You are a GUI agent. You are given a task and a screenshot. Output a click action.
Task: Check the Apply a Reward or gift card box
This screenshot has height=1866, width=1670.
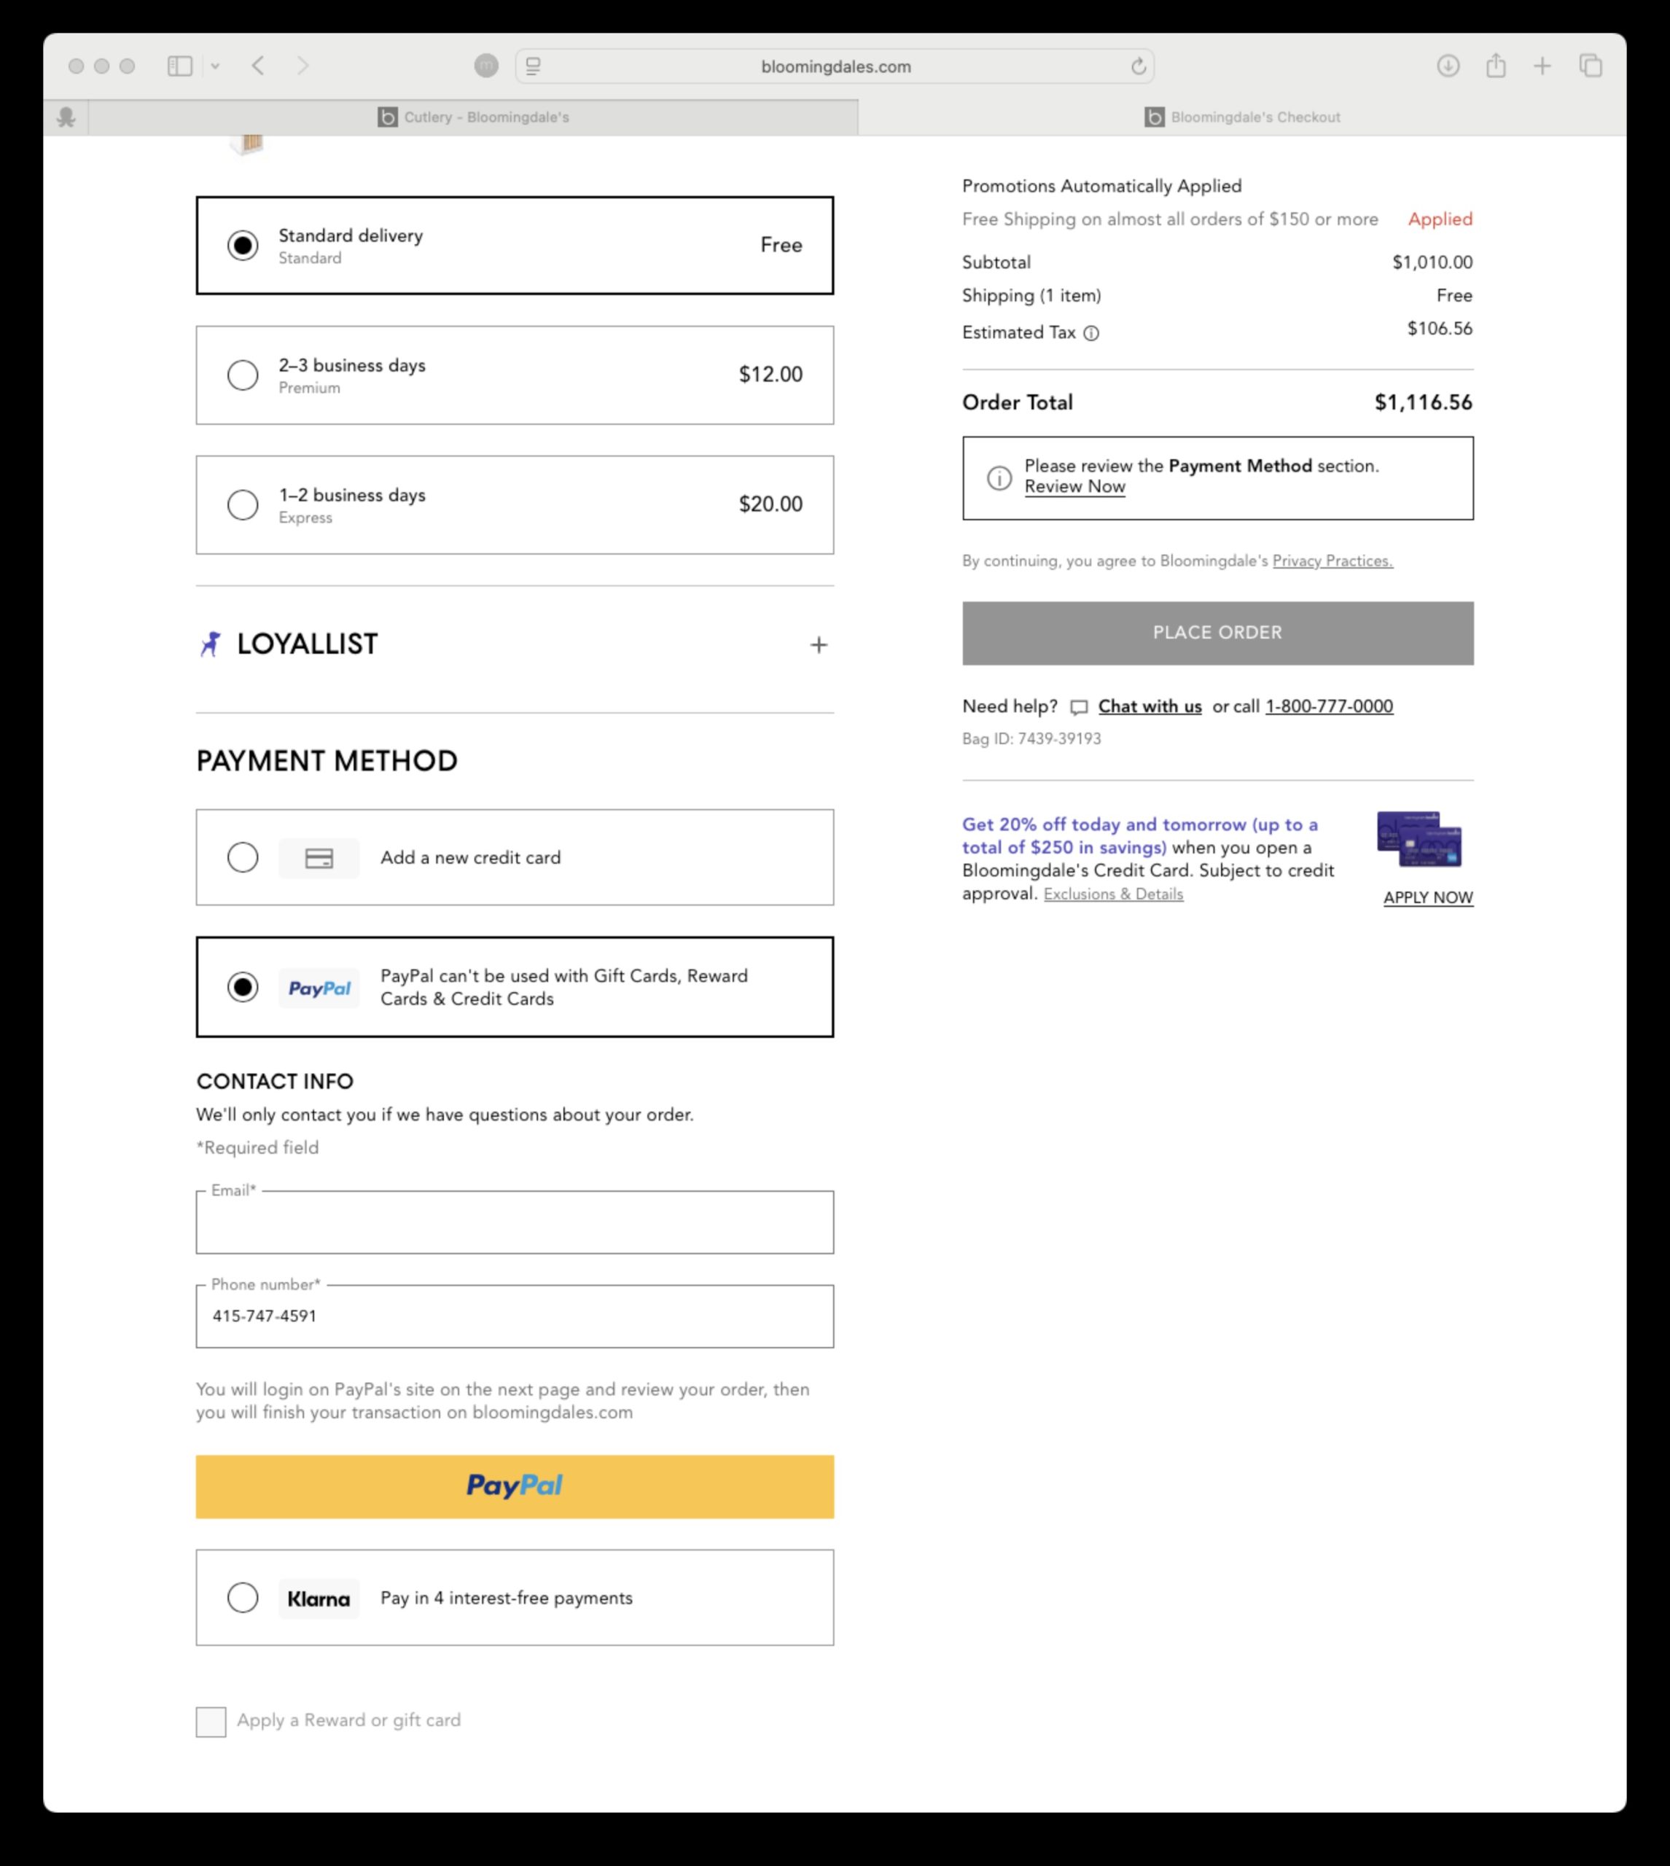coord(211,1721)
